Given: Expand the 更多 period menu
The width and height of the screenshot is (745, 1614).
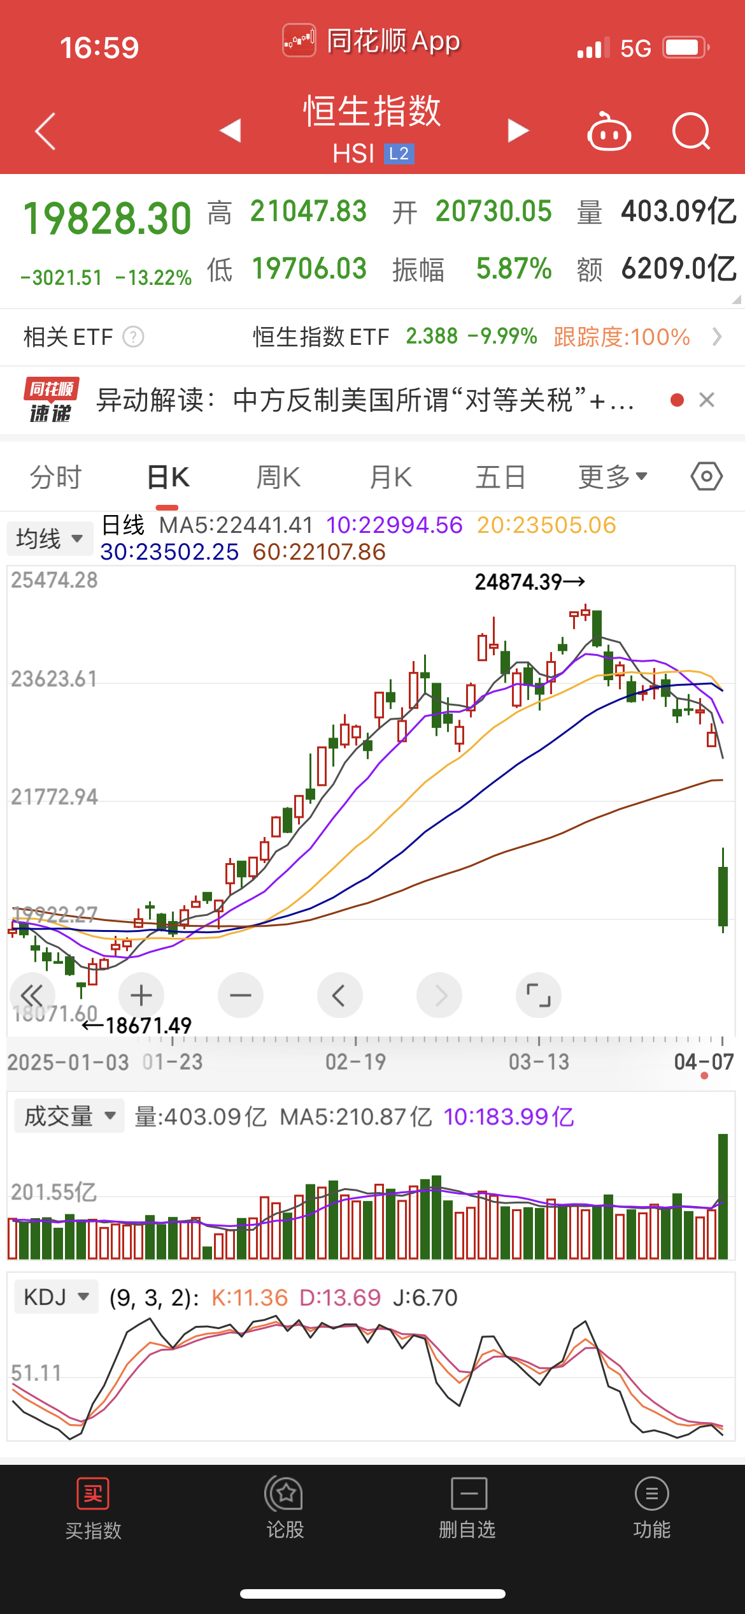Looking at the screenshot, I should [x=613, y=477].
